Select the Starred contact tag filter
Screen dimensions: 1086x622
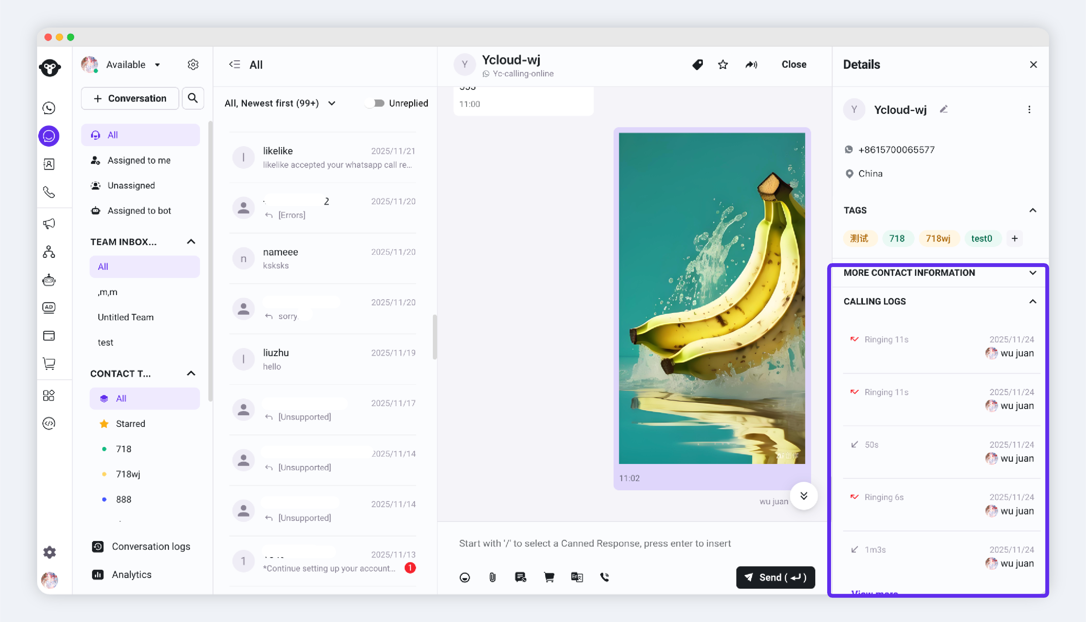130,423
